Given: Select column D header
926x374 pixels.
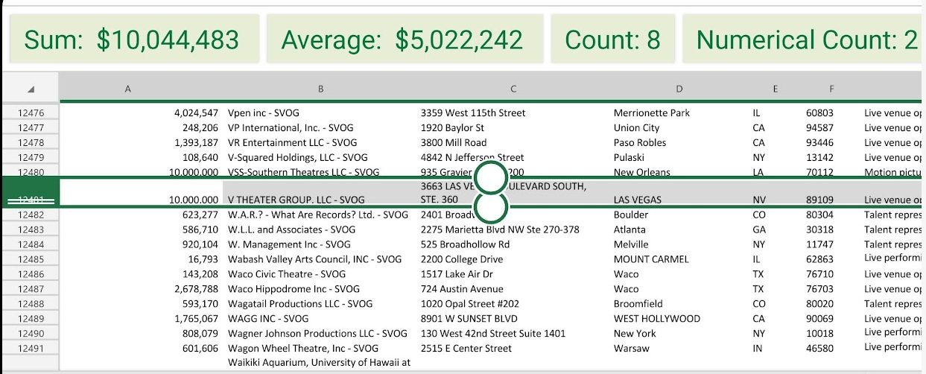Looking at the screenshot, I should (679, 89).
